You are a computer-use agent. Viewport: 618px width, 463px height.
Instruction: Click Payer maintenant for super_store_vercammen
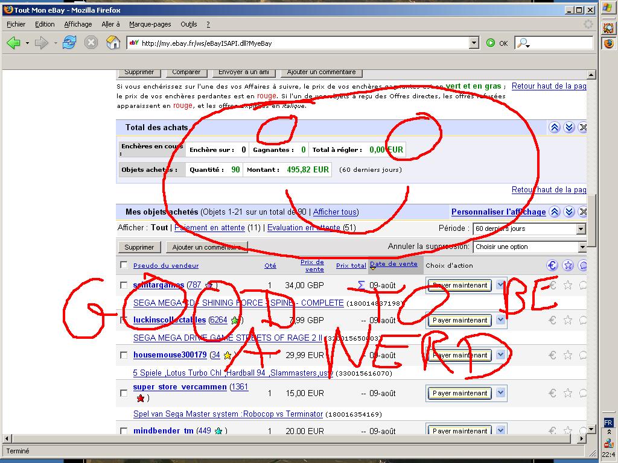tap(460, 393)
